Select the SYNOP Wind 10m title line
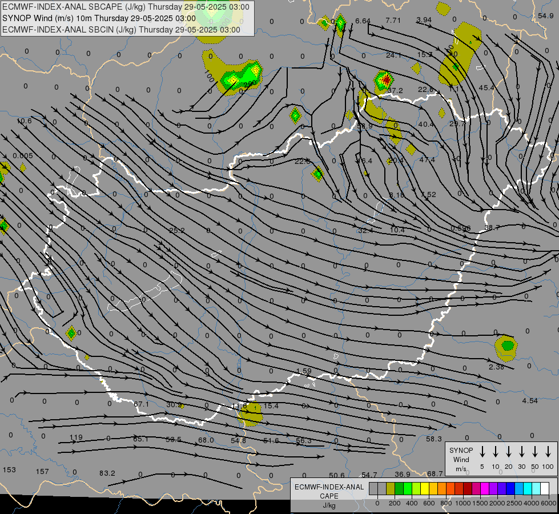Image resolution: width=559 pixels, height=514 pixels. click(99, 18)
